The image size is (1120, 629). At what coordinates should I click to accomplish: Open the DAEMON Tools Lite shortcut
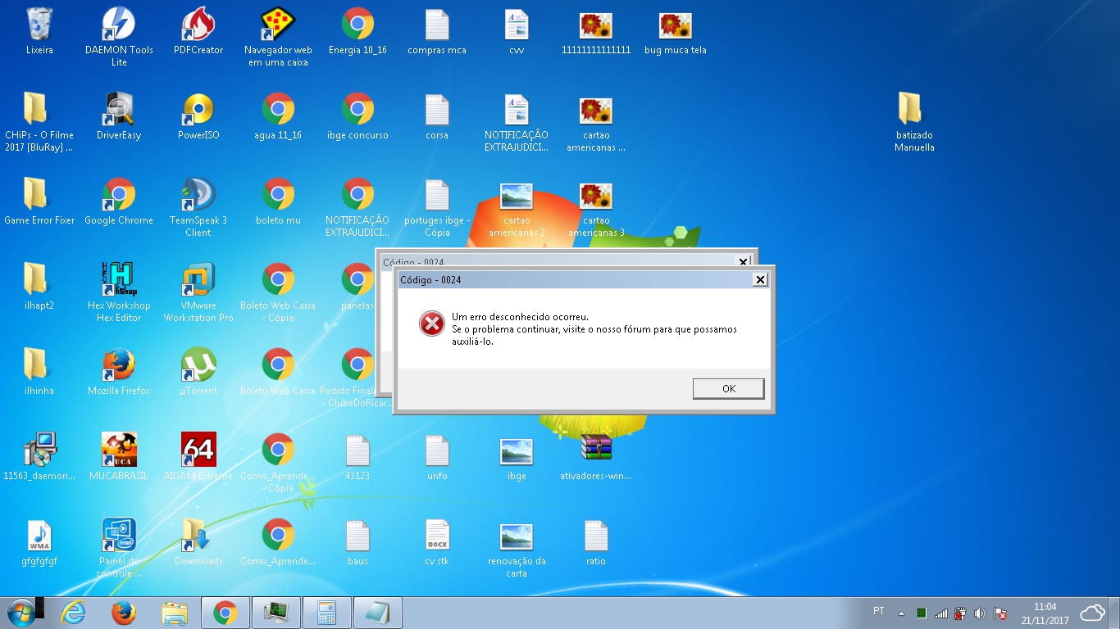point(119,26)
